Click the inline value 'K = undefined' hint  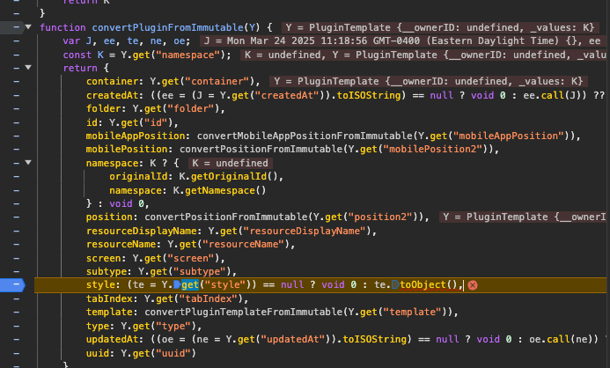[x=230, y=163]
